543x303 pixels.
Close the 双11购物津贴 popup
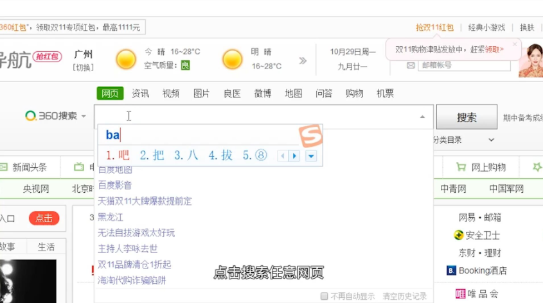pyautogui.click(x=514, y=45)
